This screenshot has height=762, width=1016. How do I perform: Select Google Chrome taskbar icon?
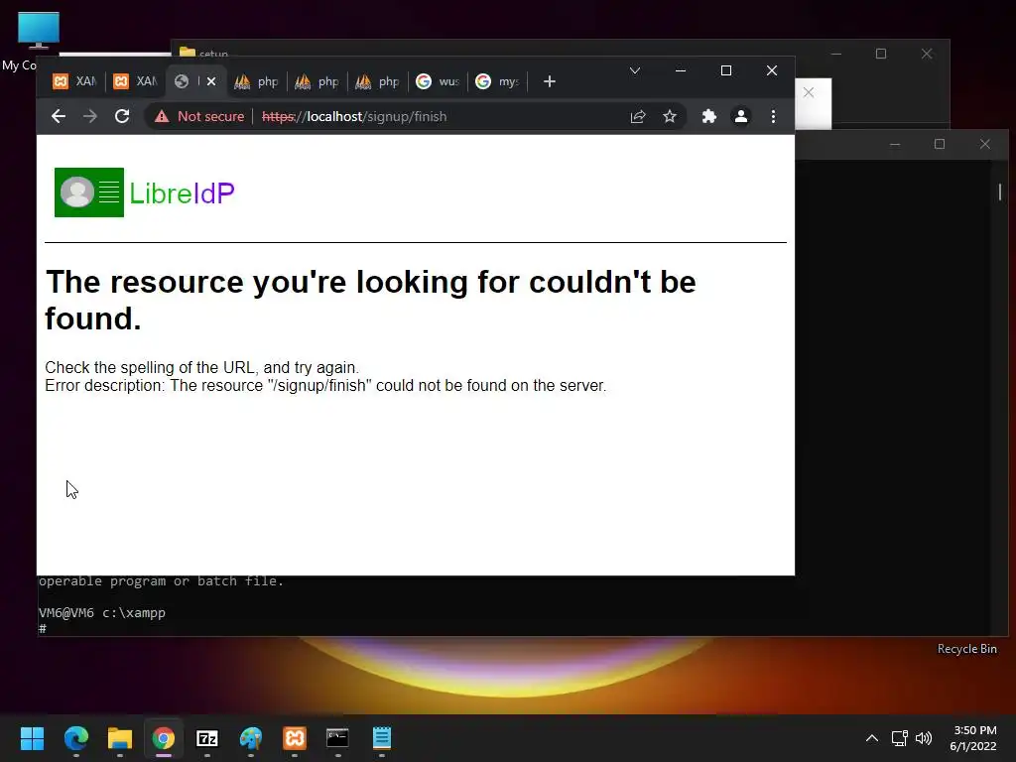tap(164, 738)
